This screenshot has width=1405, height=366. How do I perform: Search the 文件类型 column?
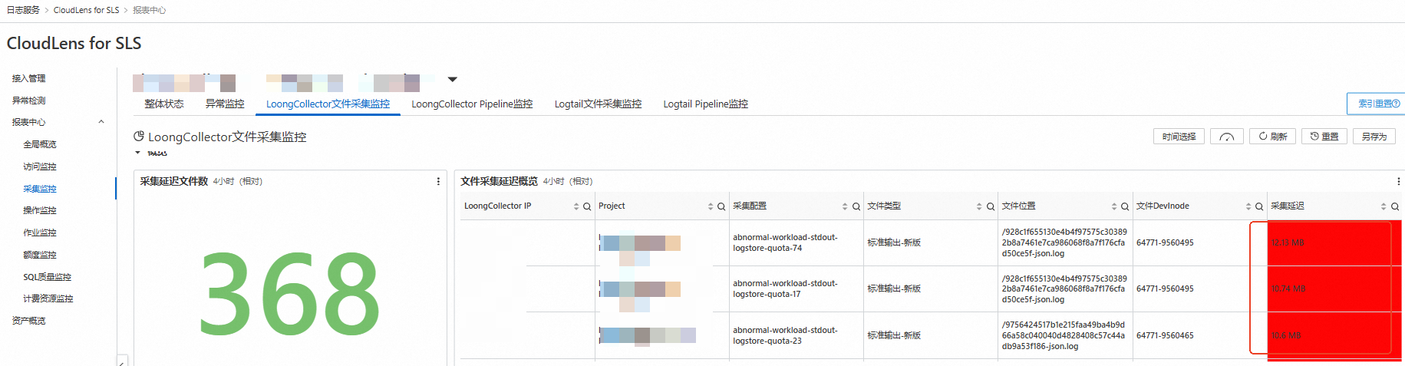[991, 206]
